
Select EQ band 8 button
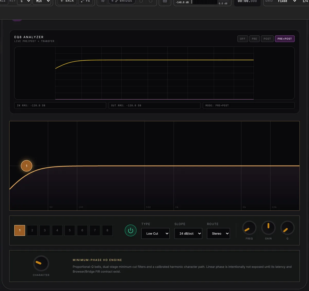[107, 230]
